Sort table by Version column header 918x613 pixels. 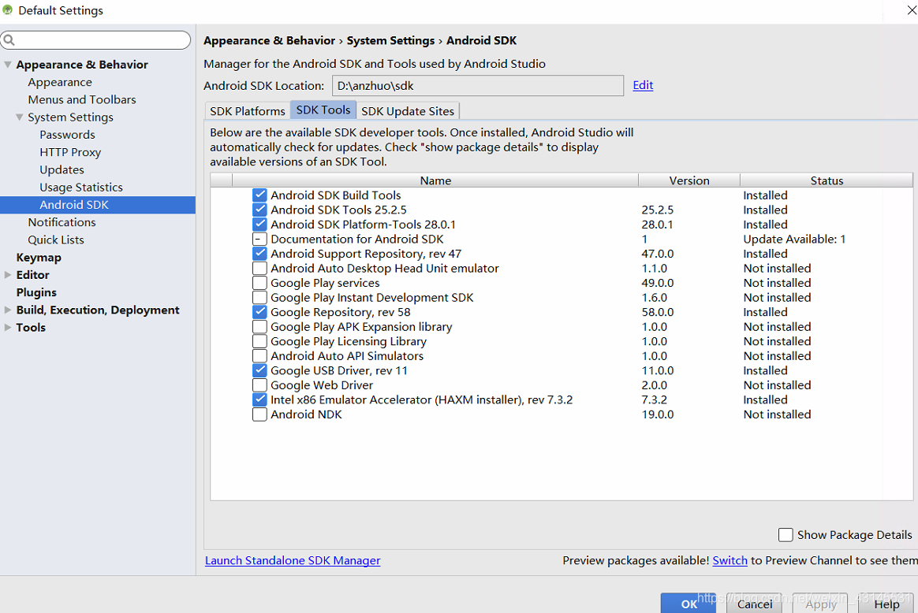689,180
